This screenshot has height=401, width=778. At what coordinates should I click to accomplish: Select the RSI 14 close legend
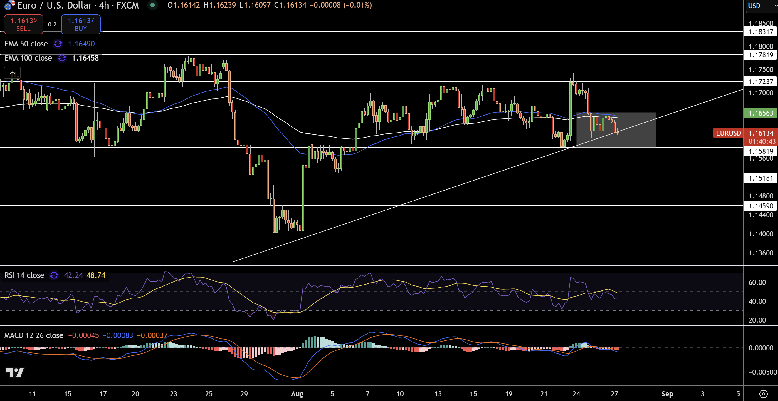pyautogui.click(x=24, y=275)
